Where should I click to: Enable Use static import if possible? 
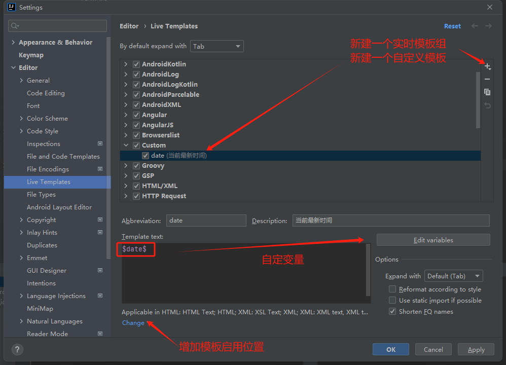click(392, 300)
